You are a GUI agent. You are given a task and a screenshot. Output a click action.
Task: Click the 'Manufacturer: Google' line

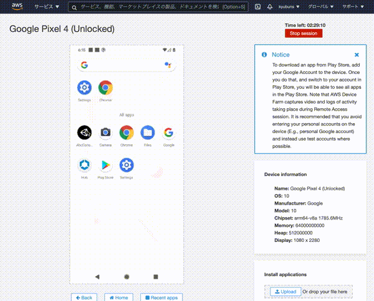tap(299, 203)
